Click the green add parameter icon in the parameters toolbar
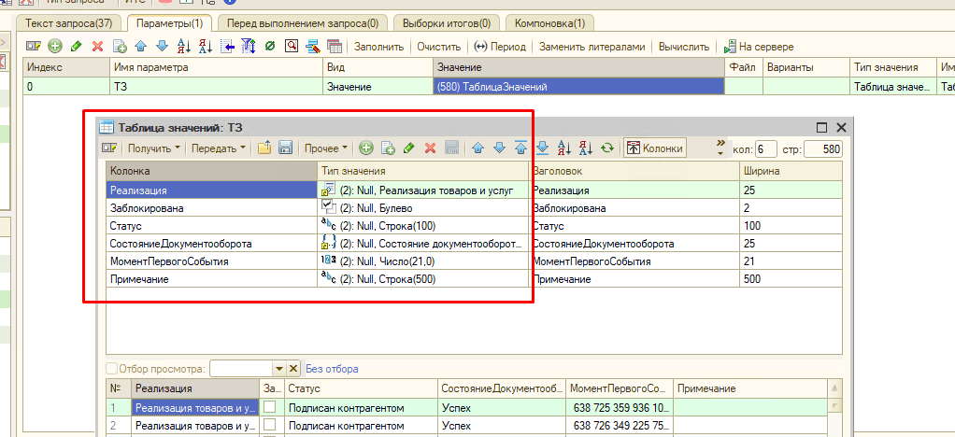The image size is (955, 437). coord(55,46)
